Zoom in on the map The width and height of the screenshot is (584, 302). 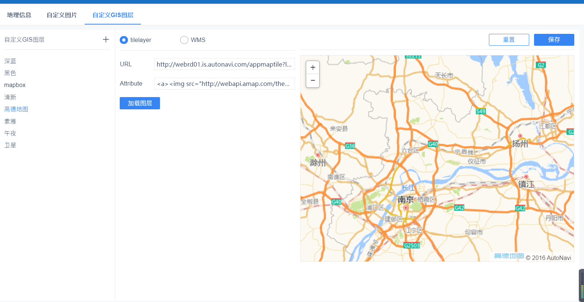(x=313, y=67)
